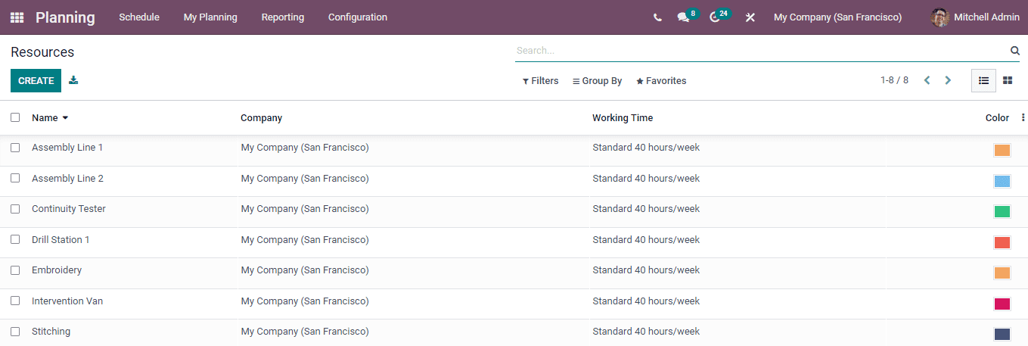Click the Planning app title
The height and width of the screenshot is (346, 1028).
(66, 17)
